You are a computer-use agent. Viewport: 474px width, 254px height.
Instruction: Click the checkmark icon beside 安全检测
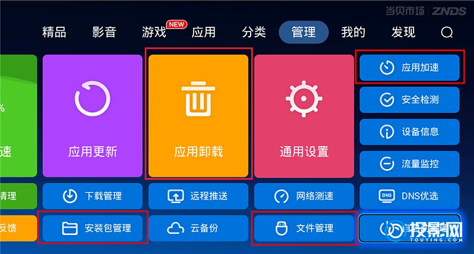387,100
